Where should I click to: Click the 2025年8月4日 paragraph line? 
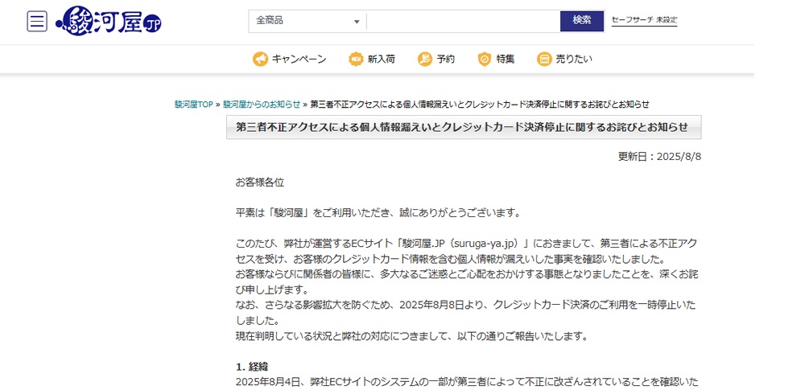(467, 382)
